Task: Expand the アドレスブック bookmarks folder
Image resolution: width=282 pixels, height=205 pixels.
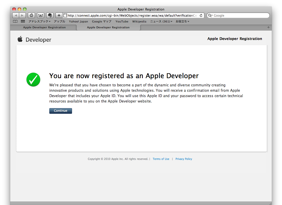Action: [39, 22]
